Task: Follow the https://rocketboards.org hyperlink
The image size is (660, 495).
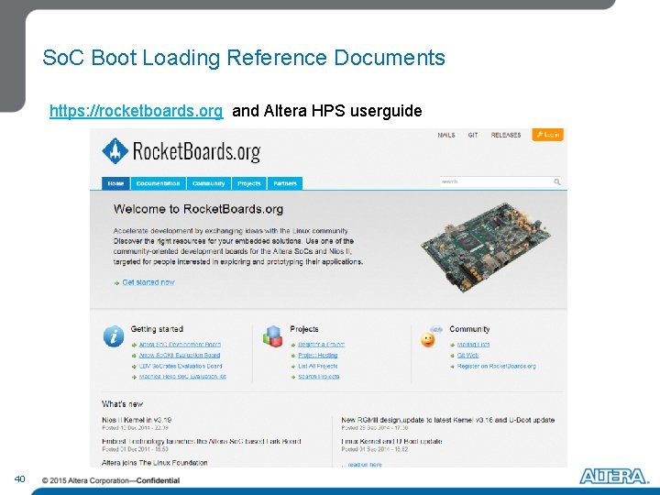Action: [x=136, y=111]
